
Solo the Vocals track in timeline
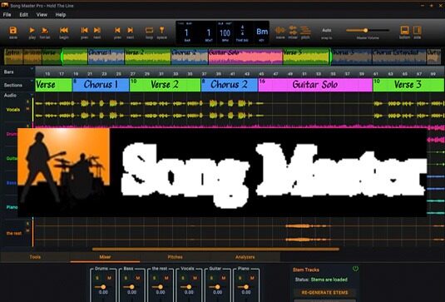tap(27, 101)
